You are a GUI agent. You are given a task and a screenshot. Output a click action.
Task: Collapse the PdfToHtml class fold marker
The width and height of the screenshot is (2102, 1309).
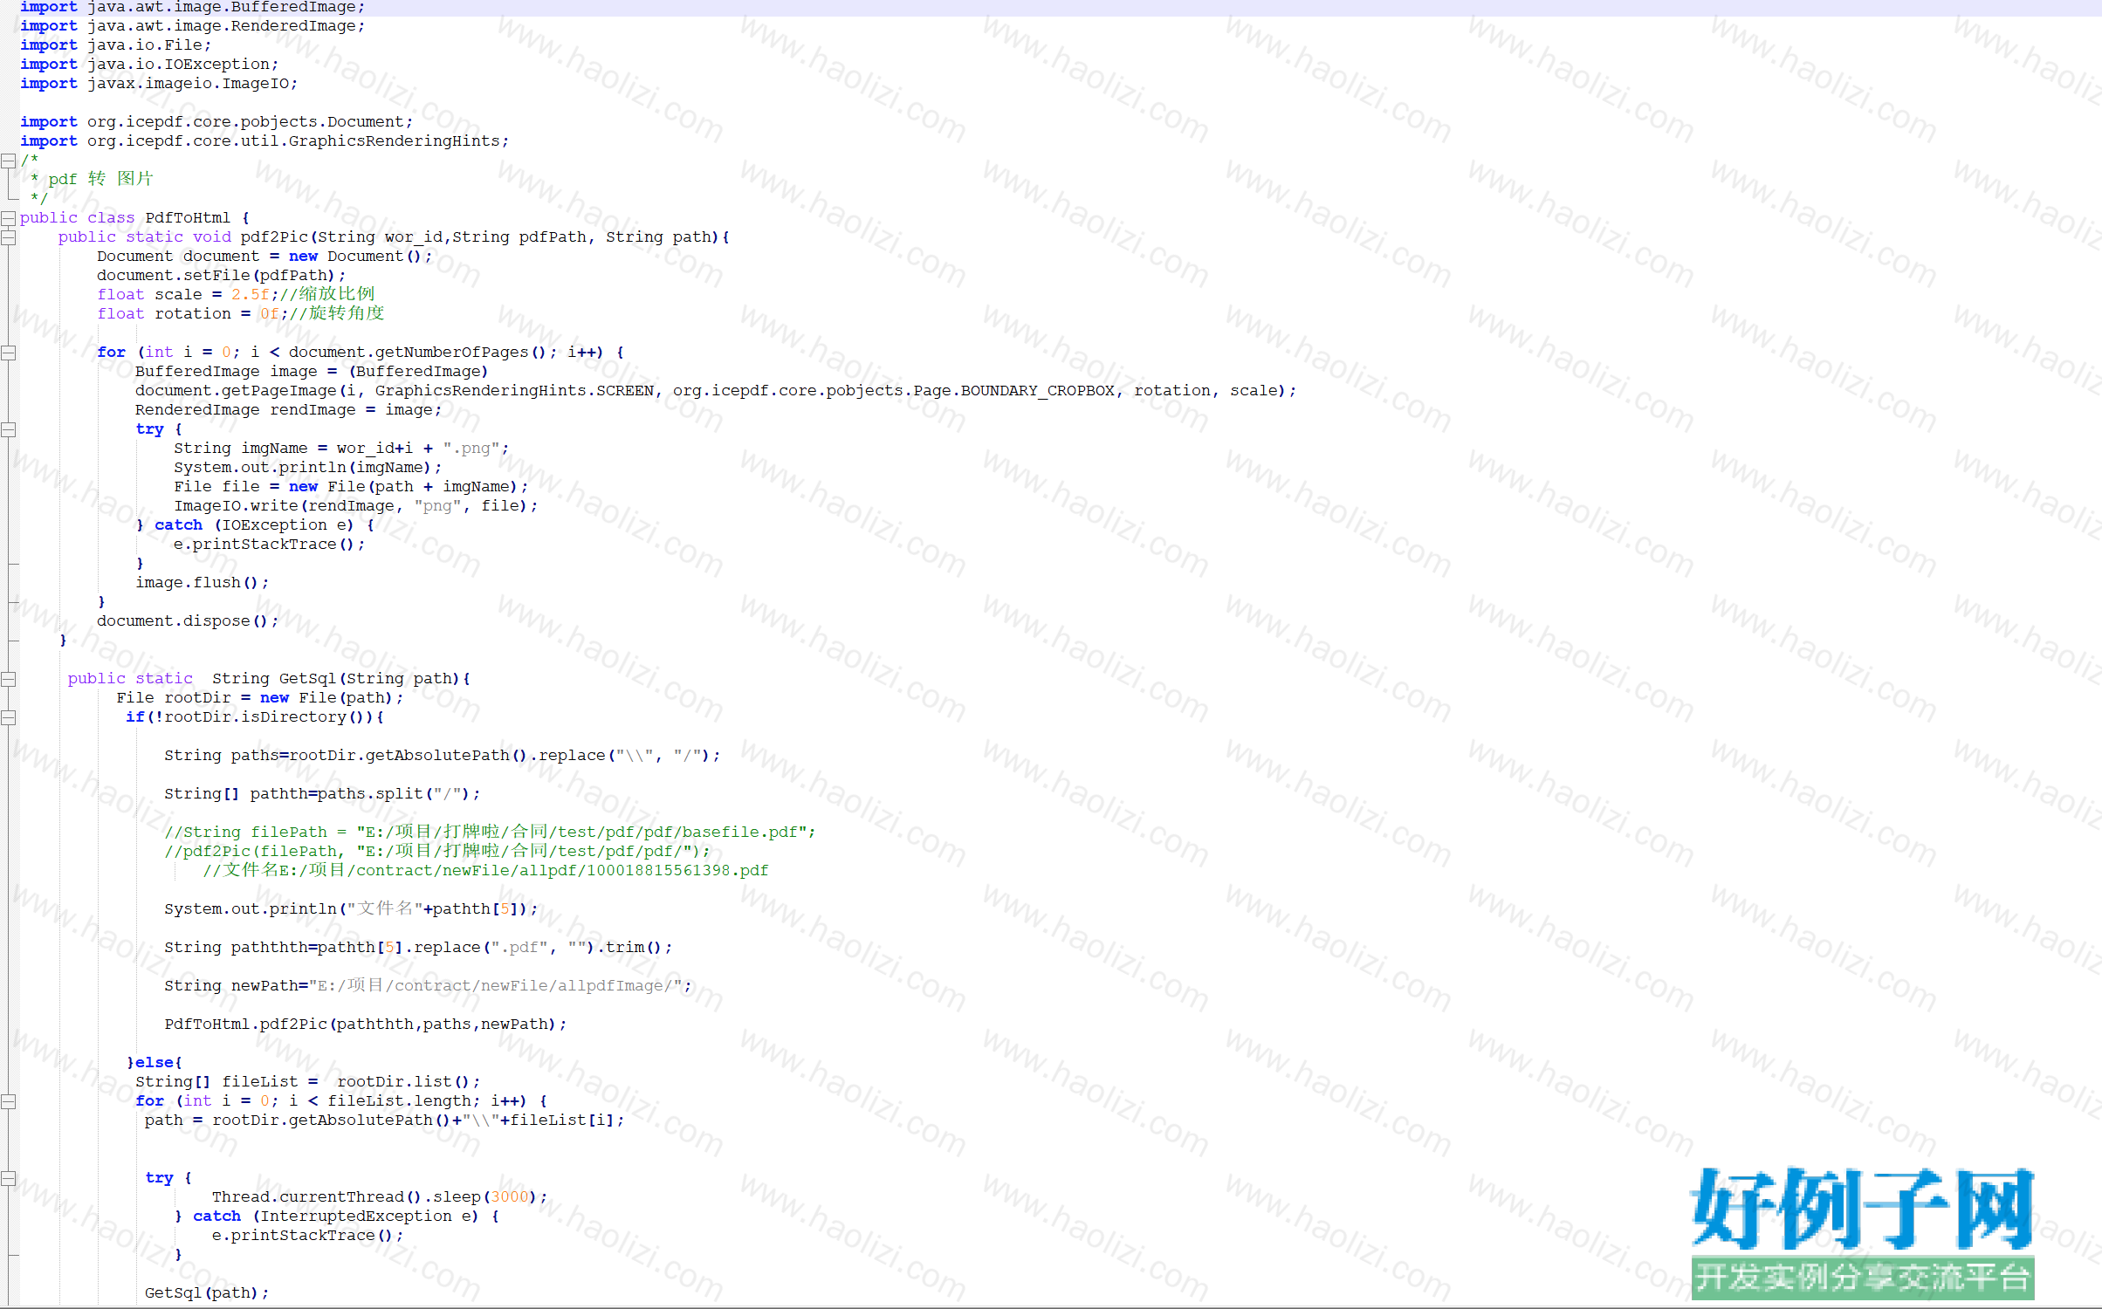8,218
